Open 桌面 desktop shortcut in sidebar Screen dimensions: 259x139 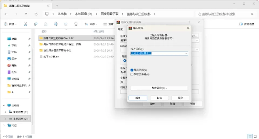coord(14,39)
